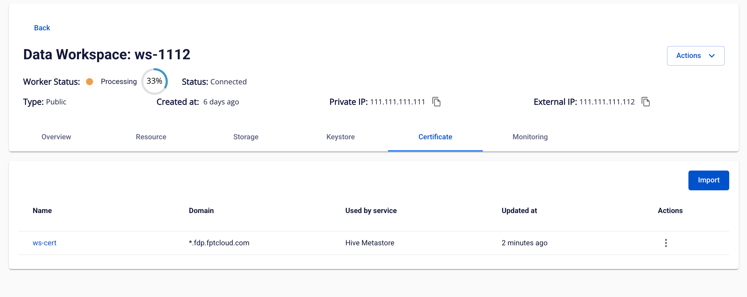Image resolution: width=747 pixels, height=297 pixels.
Task: Click the orange worker status dot
Action: click(90, 82)
